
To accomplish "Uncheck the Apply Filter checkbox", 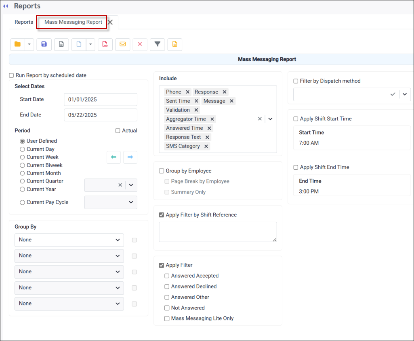I will pyautogui.click(x=162, y=265).
